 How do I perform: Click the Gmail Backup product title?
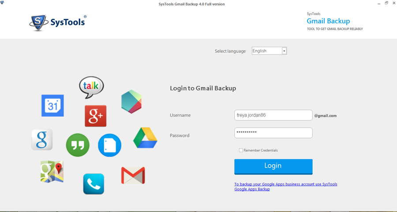coord(328,21)
